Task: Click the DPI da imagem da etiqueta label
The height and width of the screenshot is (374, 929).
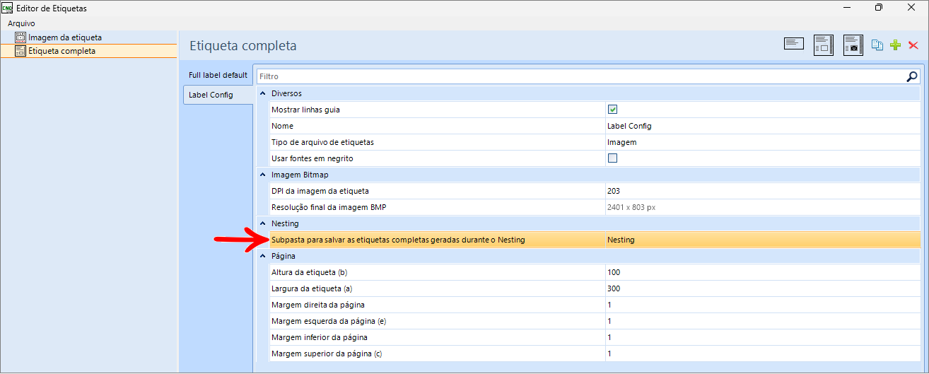Action: pyautogui.click(x=320, y=191)
